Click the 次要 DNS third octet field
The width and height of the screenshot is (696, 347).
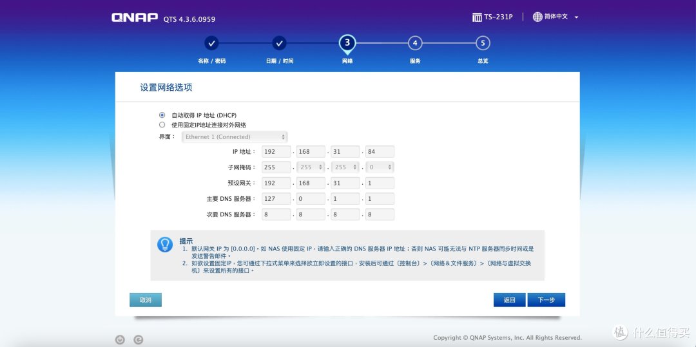click(x=345, y=214)
